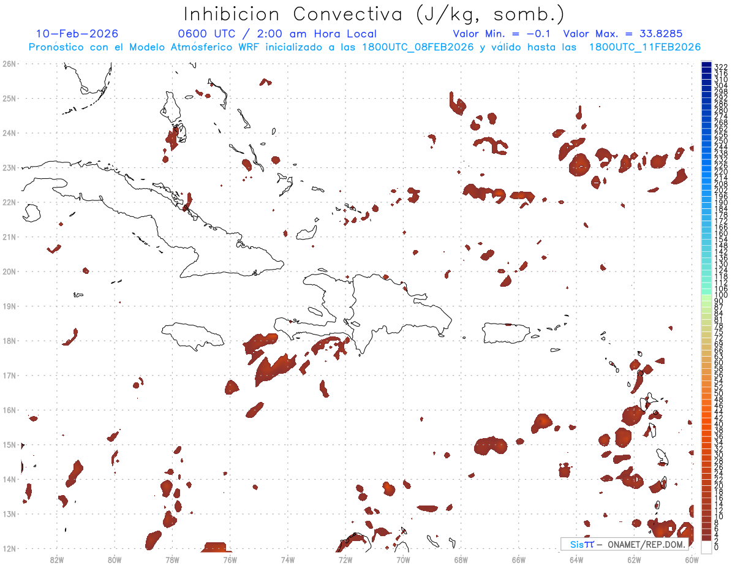Click latitude label '23N'

pos(9,167)
